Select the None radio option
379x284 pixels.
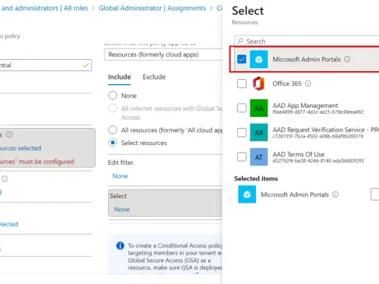pyautogui.click(x=113, y=95)
